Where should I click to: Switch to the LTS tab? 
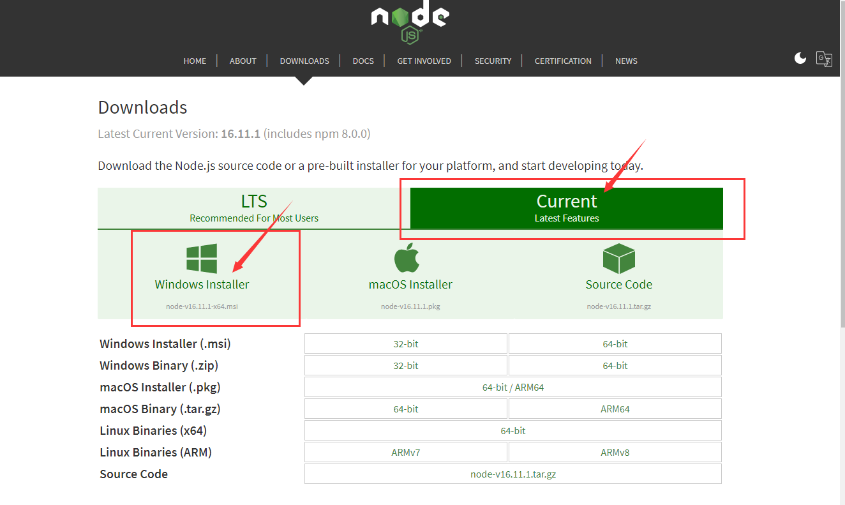[x=254, y=208]
